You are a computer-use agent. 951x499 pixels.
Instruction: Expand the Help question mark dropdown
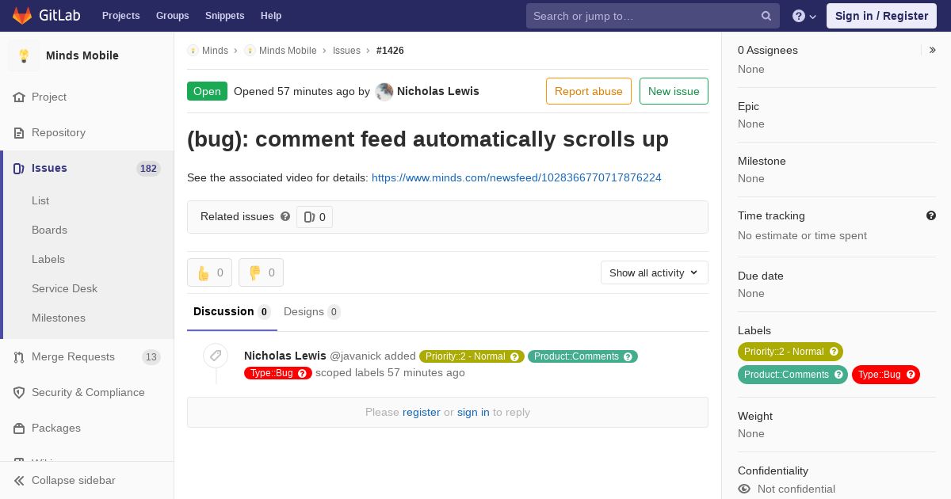click(x=804, y=16)
